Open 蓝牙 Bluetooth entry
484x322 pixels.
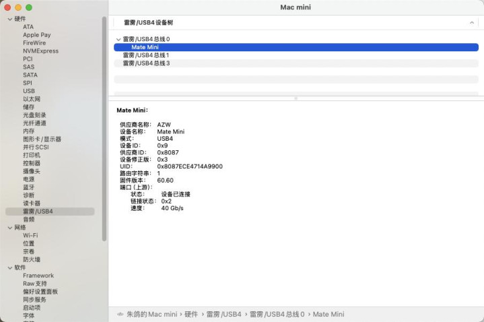(x=28, y=187)
